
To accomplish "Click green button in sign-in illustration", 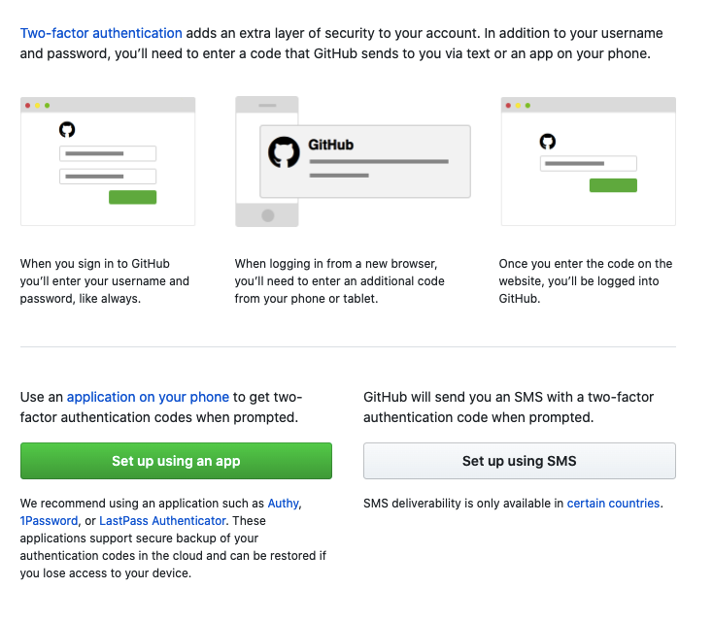I will pos(132,197).
